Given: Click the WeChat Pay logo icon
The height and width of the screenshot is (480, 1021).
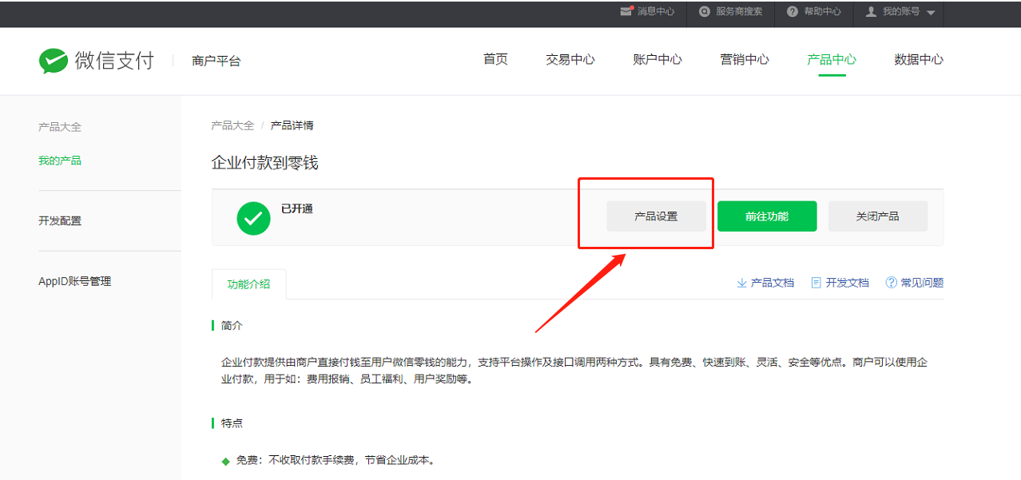Looking at the screenshot, I should coord(54,61).
